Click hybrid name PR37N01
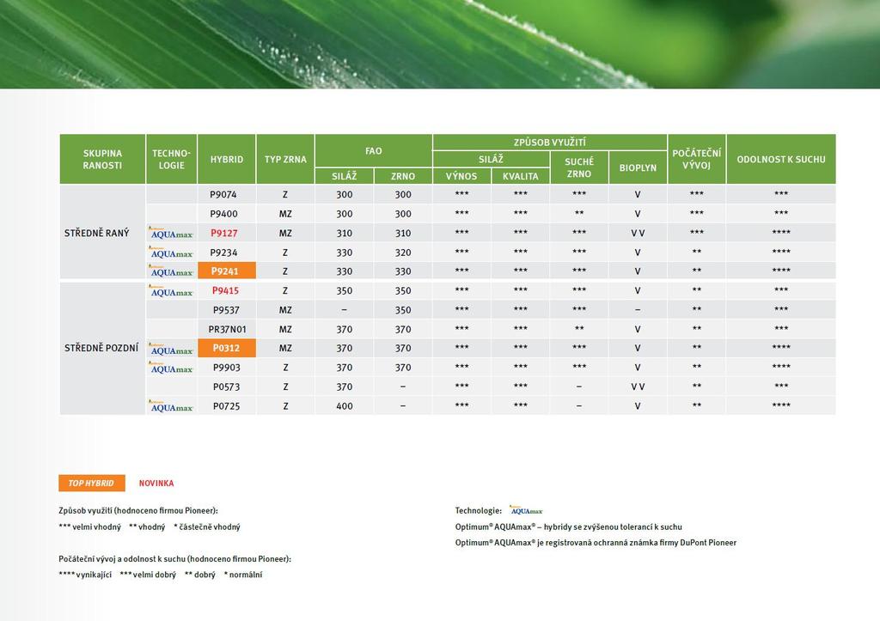This screenshot has height=621, width=880. 227,329
